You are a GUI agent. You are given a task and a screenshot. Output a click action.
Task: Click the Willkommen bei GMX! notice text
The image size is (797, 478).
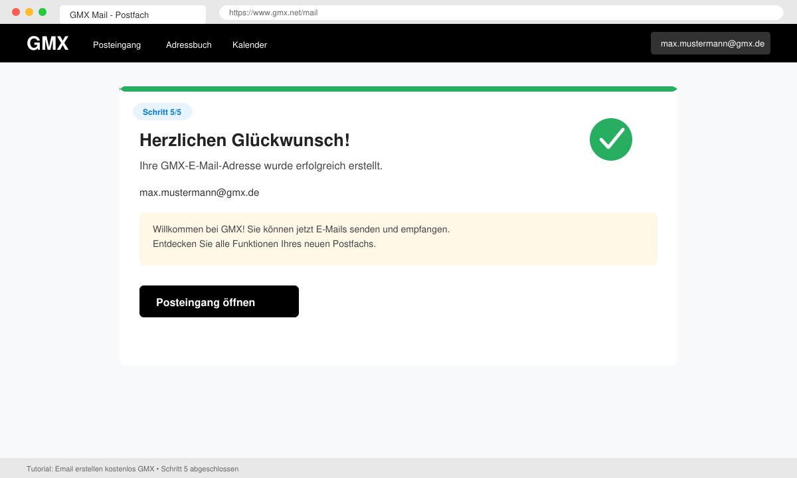click(301, 229)
